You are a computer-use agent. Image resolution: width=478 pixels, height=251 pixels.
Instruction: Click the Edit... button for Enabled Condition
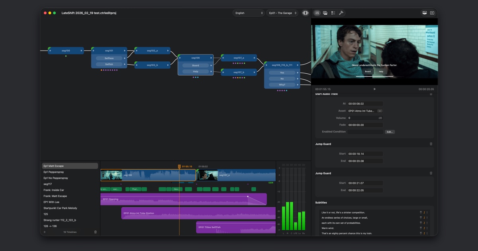pyautogui.click(x=390, y=132)
